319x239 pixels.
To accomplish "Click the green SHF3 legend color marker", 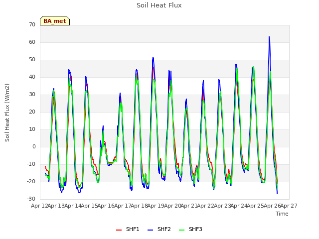I will [181, 230].
